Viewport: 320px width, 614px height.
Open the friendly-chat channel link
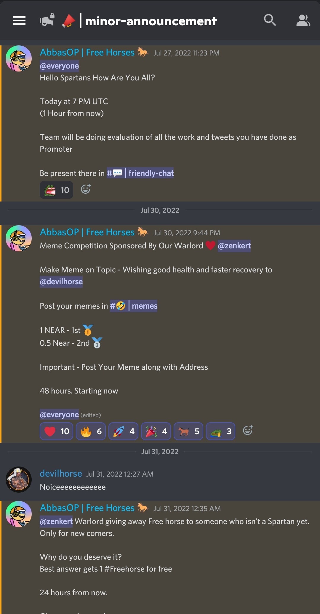click(140, 173)
